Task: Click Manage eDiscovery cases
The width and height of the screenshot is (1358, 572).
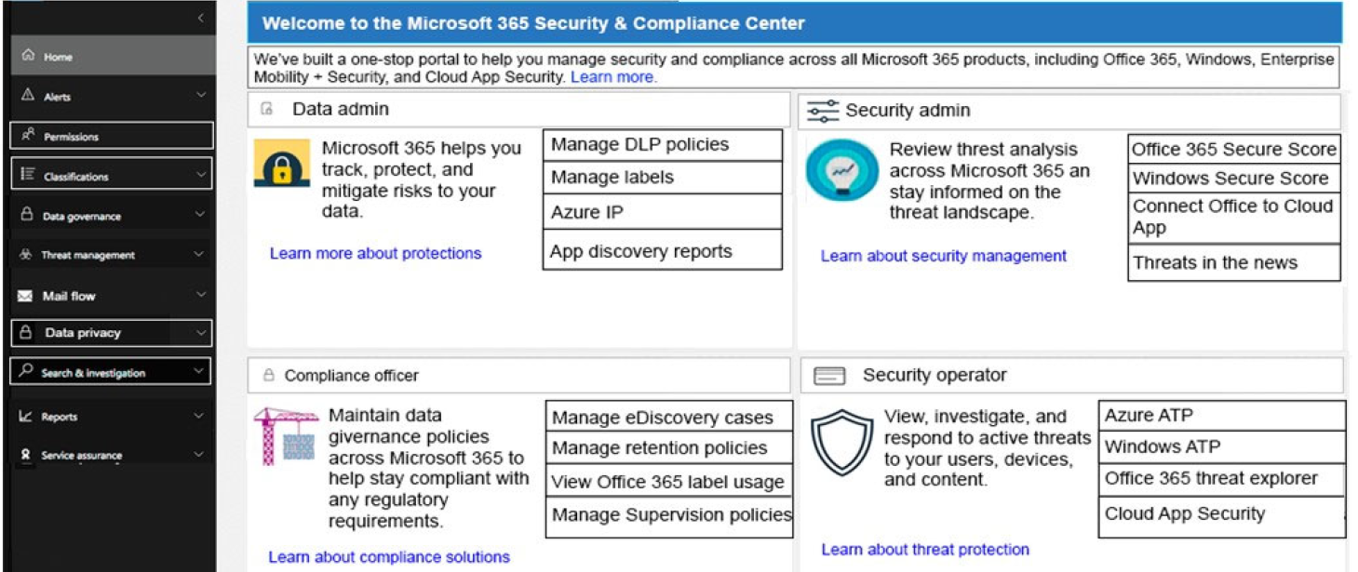Action: coord(669,417)
